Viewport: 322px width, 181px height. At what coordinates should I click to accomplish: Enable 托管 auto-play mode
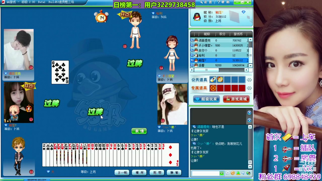click(156, 172)
